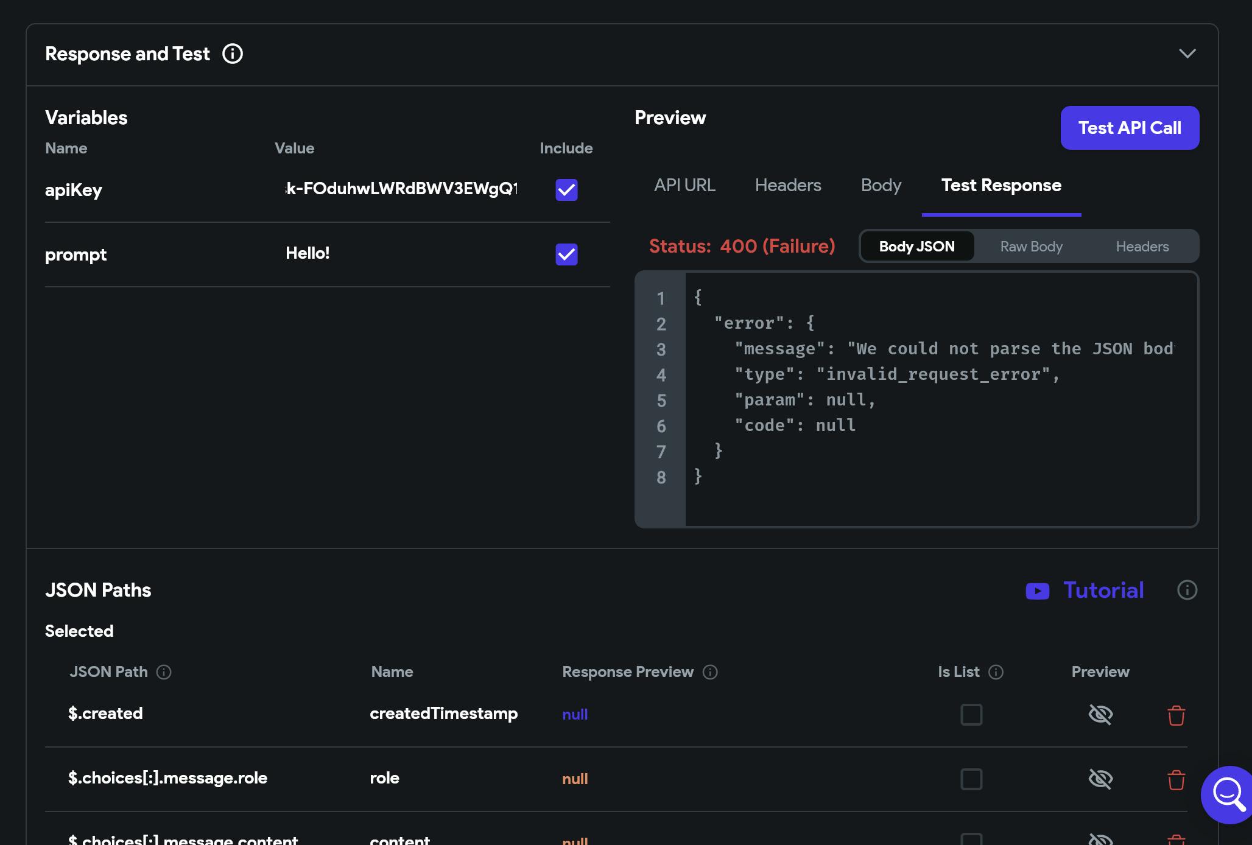Click info icon next to JSON Path header
The image size is (1252, 845).
164,672
